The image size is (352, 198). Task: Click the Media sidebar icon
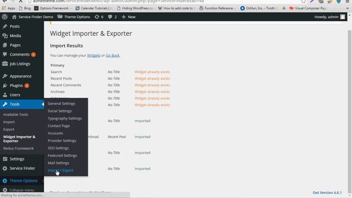(5, 36)
